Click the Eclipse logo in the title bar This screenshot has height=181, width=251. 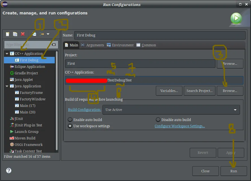point(4,4)
